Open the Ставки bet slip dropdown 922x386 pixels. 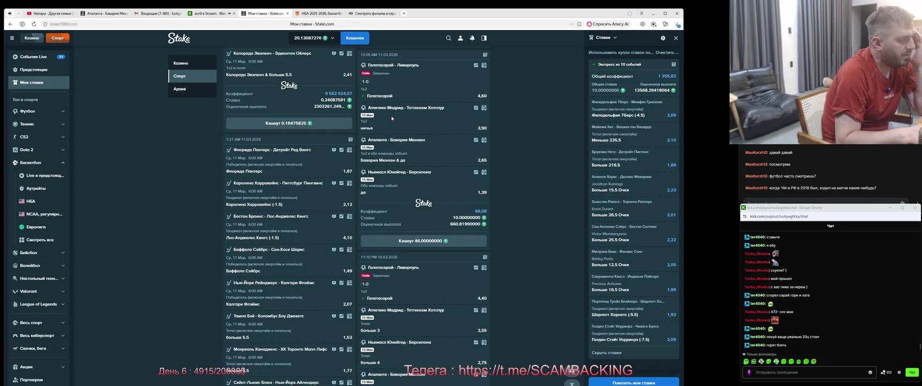pyautogui.click(x=603, y=38)
